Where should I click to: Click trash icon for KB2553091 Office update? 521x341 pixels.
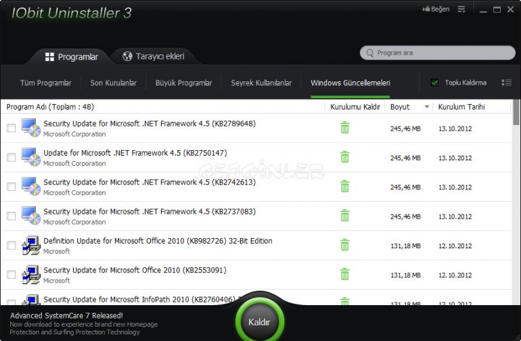point(344,274)
